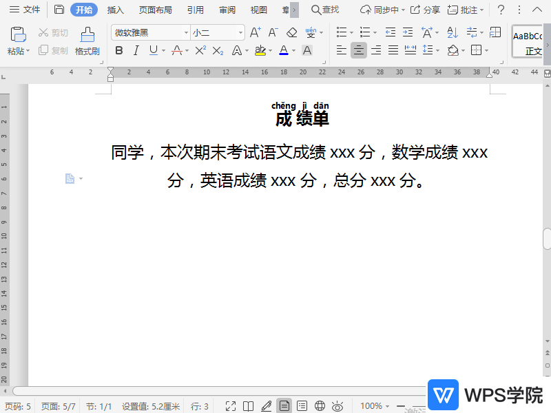
Task: Click the page number indicator 页码: 5
Action: (18, 406)
